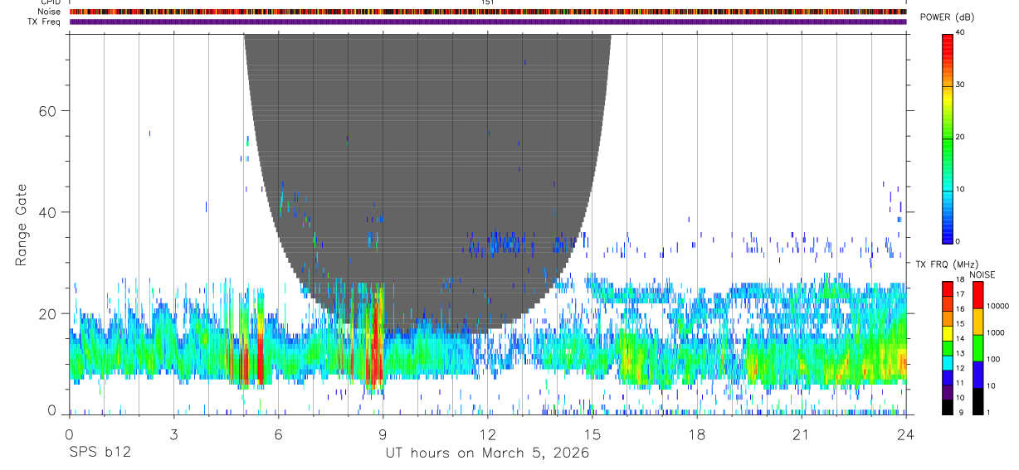Click the 9 tick on UT hours axis

tap(383, 434)
